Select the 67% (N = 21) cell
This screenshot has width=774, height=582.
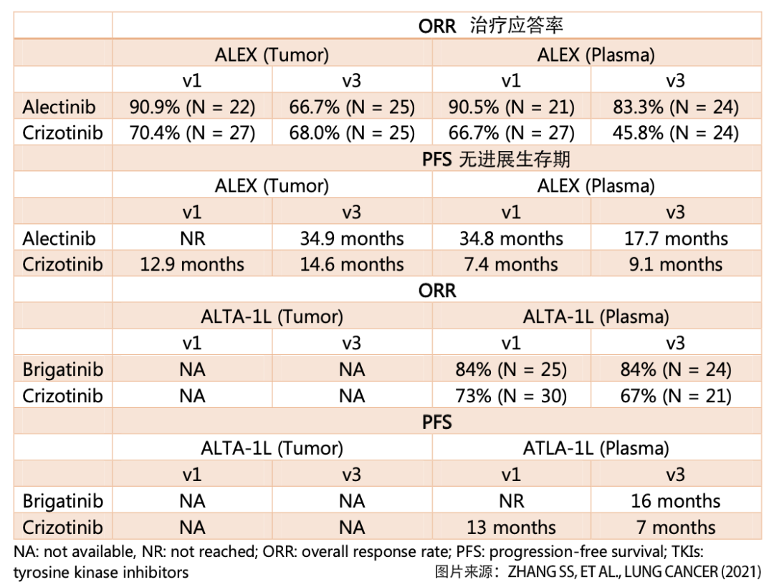[x=675, y=396]
